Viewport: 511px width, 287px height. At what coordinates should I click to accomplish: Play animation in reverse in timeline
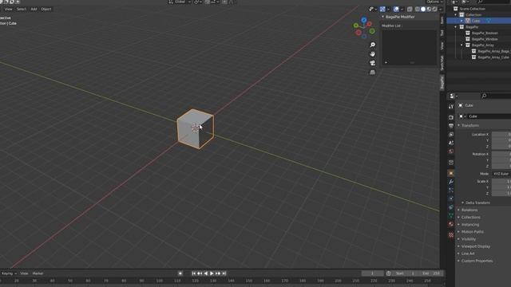coord(206,273)
